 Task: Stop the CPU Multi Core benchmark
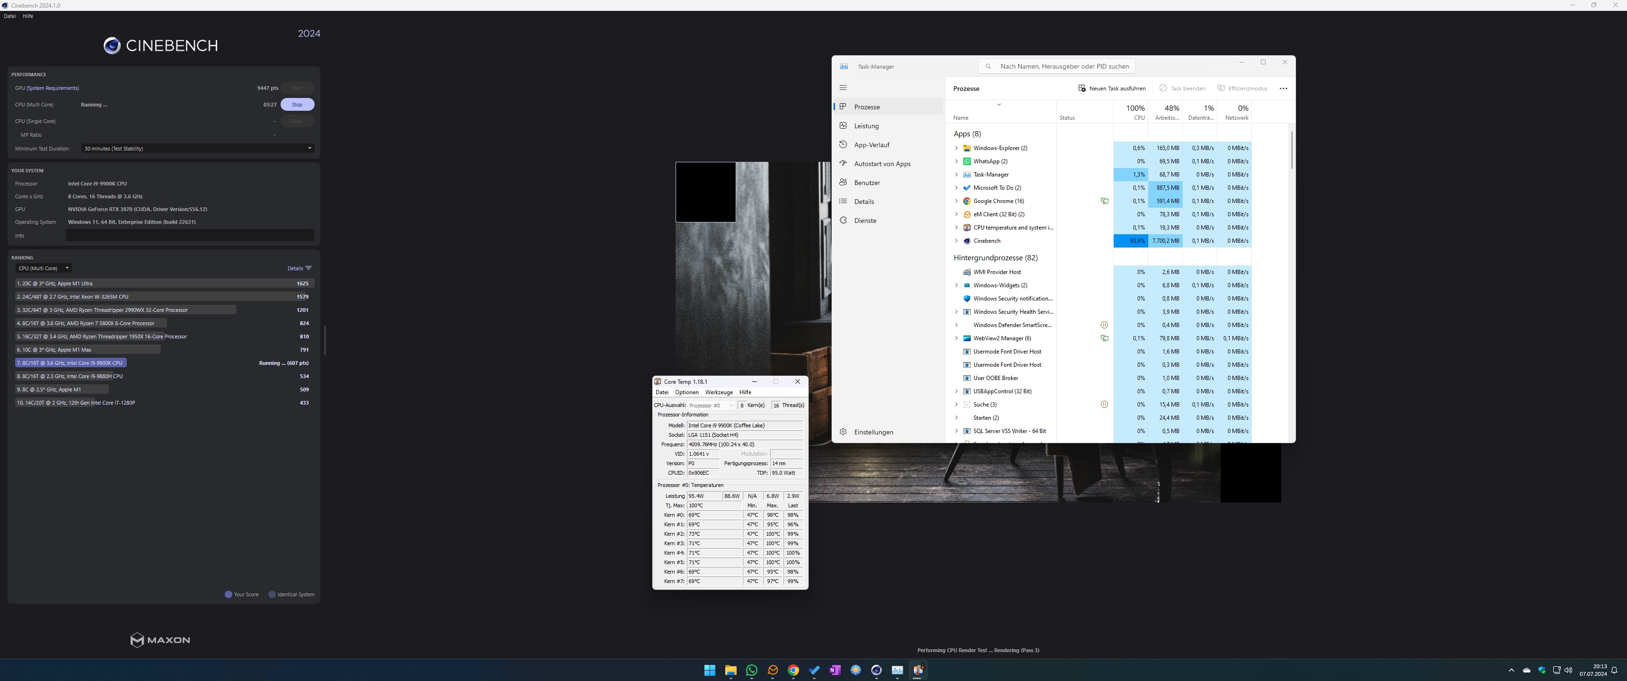[x=297, y=105]
